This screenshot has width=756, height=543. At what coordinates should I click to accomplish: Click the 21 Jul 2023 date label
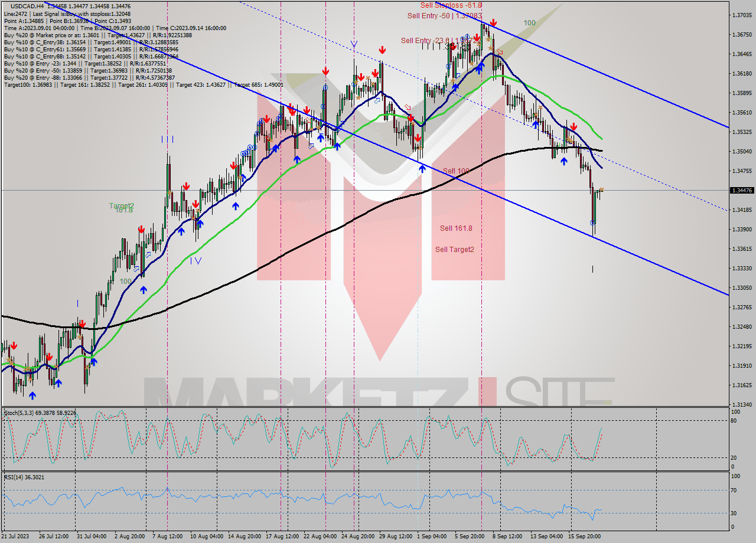pyautogui.click(x=14, y=537)
